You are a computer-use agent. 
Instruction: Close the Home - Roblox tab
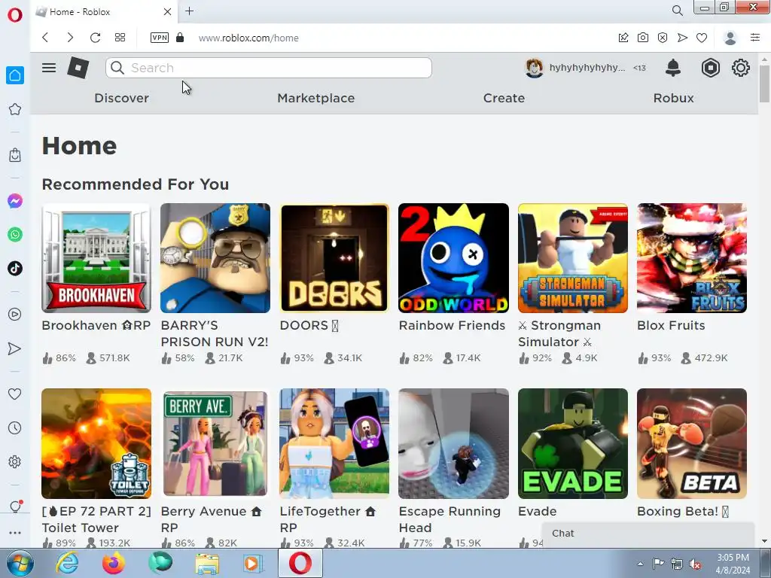[167, 11]
